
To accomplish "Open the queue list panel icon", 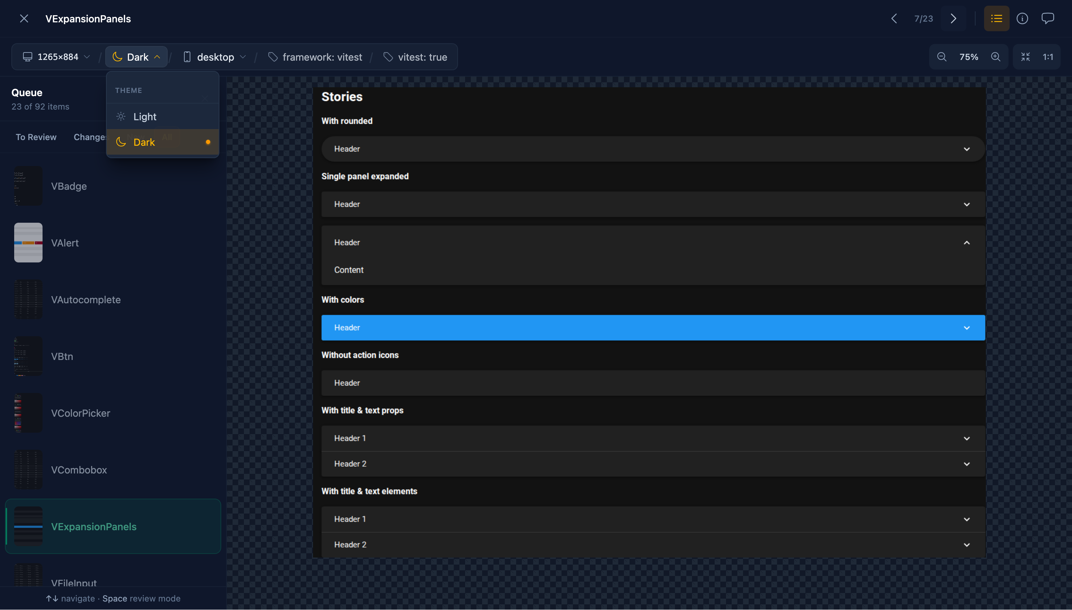I will [x=996, y=18].
